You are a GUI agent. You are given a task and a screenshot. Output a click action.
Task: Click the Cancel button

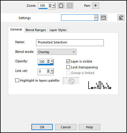tap(66, 127)
